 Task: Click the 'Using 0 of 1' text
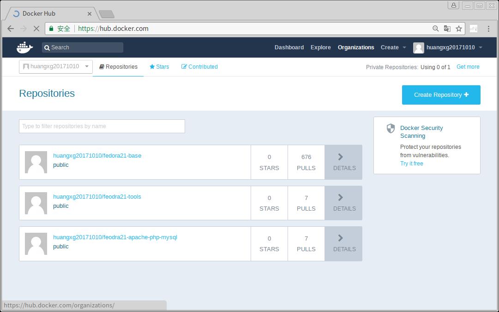point(435,67)
